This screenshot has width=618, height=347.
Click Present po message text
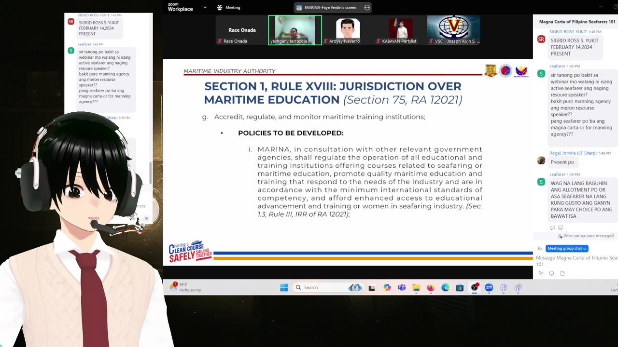[562, 162]
